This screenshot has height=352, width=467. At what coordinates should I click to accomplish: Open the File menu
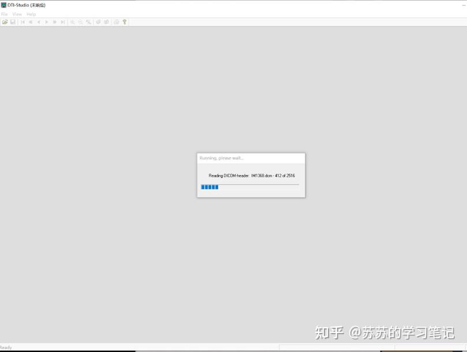[4, 14]
